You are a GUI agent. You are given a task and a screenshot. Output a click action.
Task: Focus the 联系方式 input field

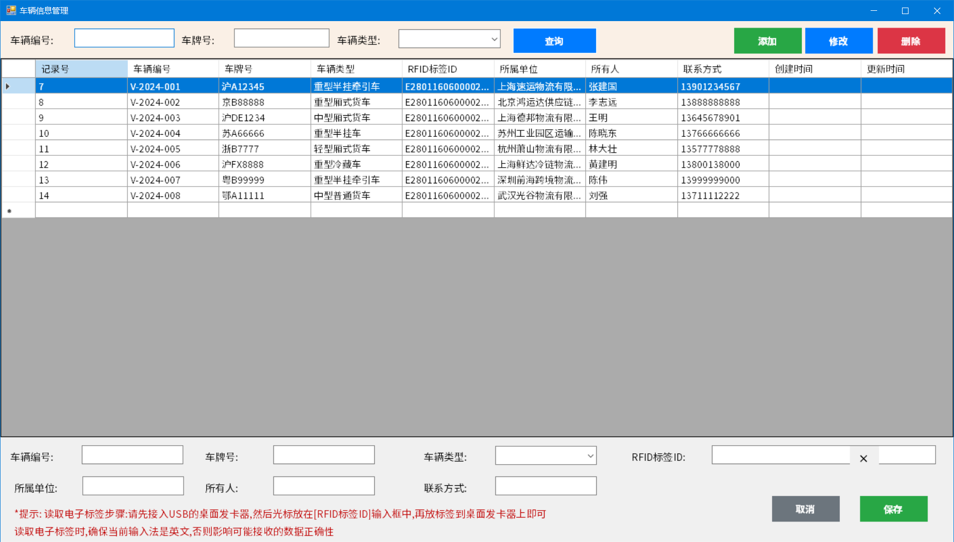tap(546, 486)
